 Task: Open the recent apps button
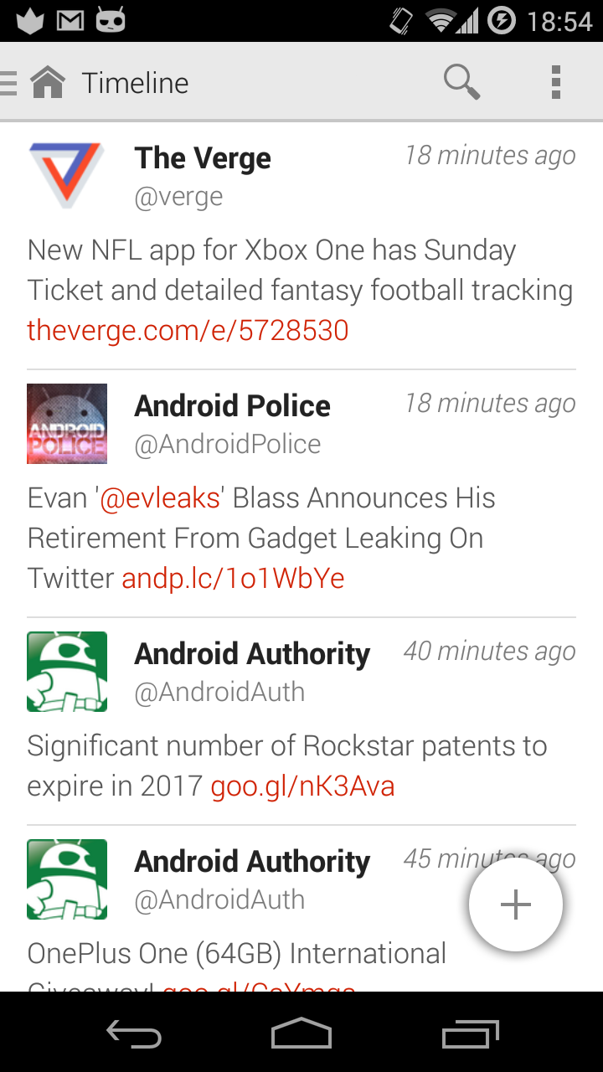coord(470,1034)
